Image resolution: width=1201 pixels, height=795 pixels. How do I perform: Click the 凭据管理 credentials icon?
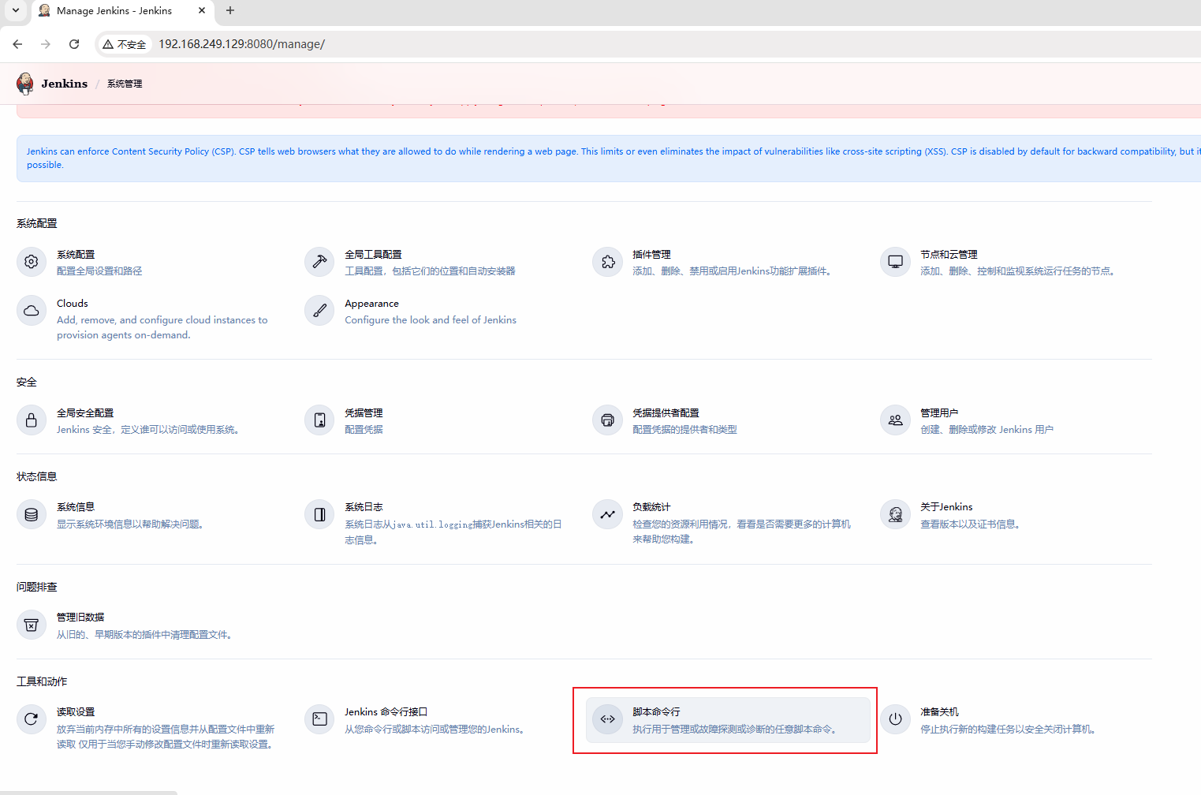tap(319, 420)
